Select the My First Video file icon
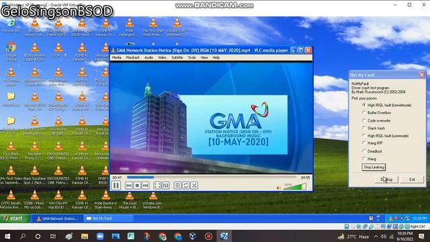This screenshot has width=430, height=242. pos(11,175)
